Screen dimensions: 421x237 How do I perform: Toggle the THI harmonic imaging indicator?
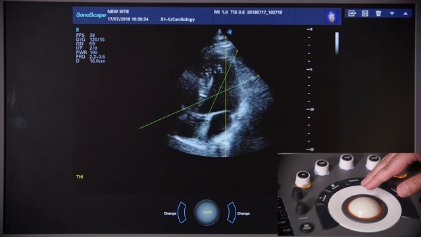(x=80, y=177)
